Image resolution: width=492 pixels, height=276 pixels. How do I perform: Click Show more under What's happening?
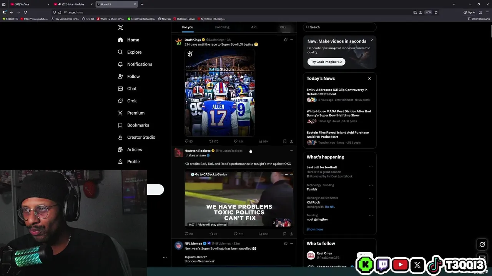[314, 229]
